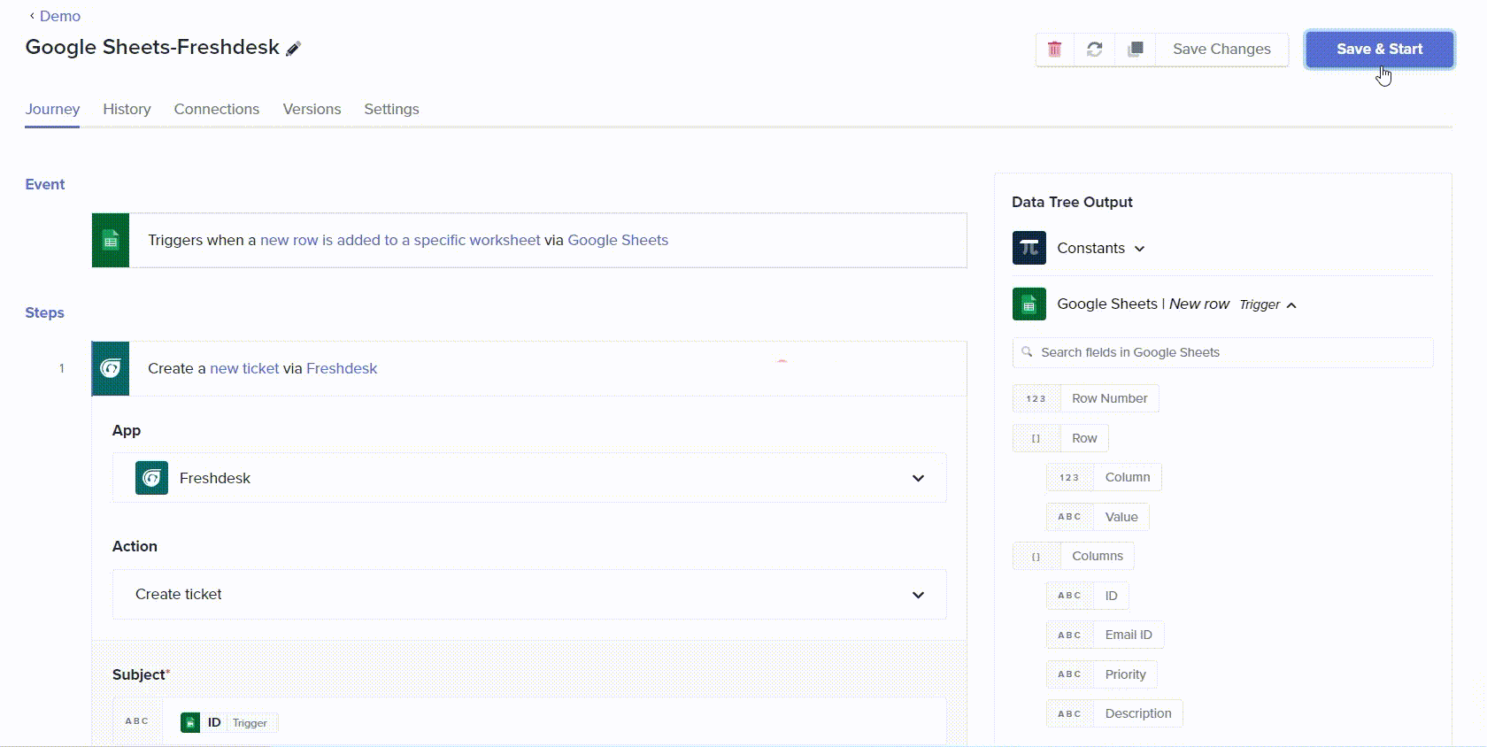Viewport: 1487px width, 747px height.
Task: Click the ABC badge beside Value
Action: (1069, 517)
